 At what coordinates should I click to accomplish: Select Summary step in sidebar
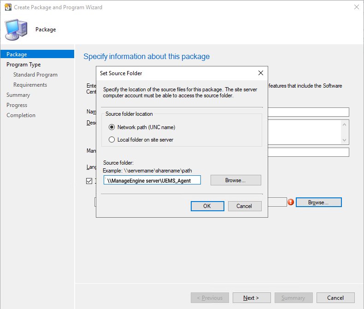click(x=18, y=95)
